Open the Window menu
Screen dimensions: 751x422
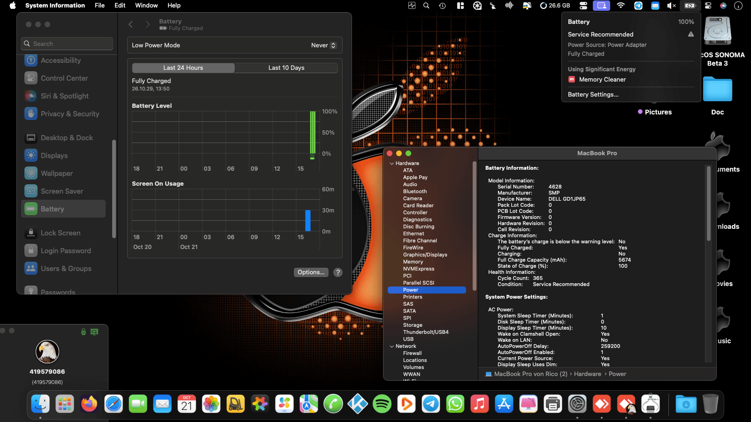tap(146, 6)
